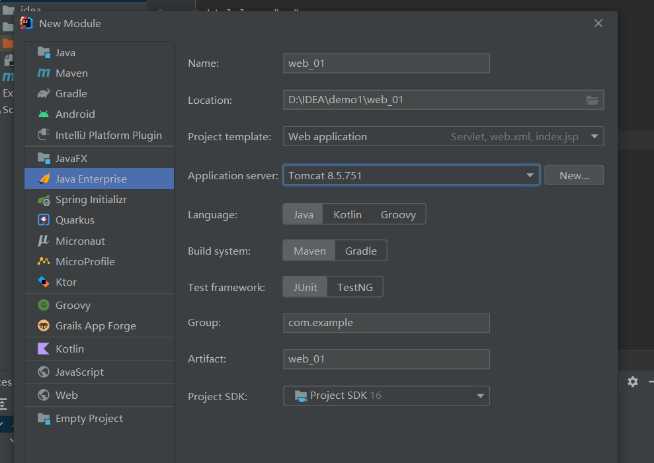The width and height of the screenshot is (654, 463).
Task: Click the Quarkus icon
Action: (x=44, y=220)
